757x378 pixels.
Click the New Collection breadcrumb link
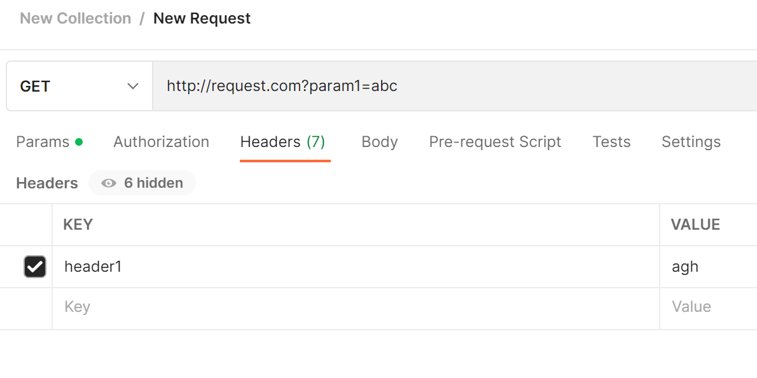click(x=75, y=18)
